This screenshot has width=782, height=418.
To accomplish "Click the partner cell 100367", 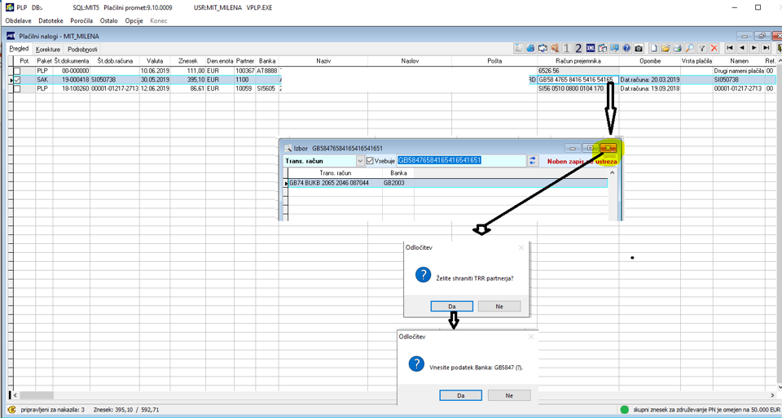I will (245, 72).
